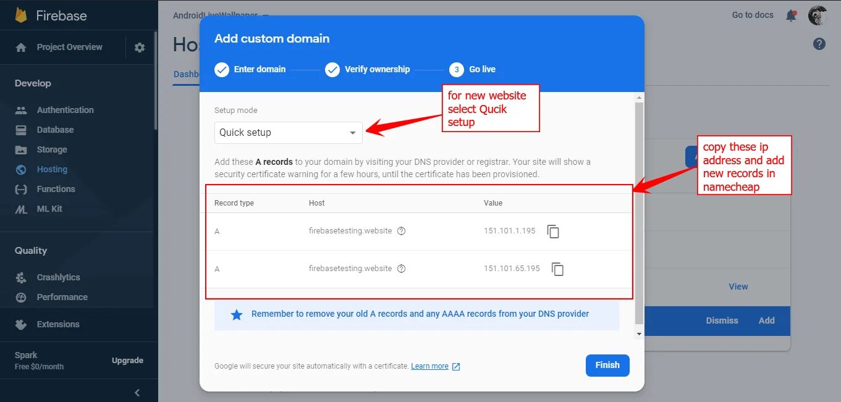The image size is (841, 402).
Task: Click the Go live step 3 circle
Action: point(457,70)
